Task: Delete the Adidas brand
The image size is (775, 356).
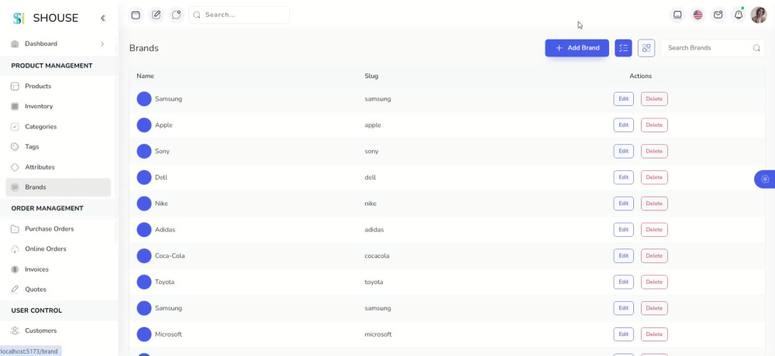Action: coord(654,230)
